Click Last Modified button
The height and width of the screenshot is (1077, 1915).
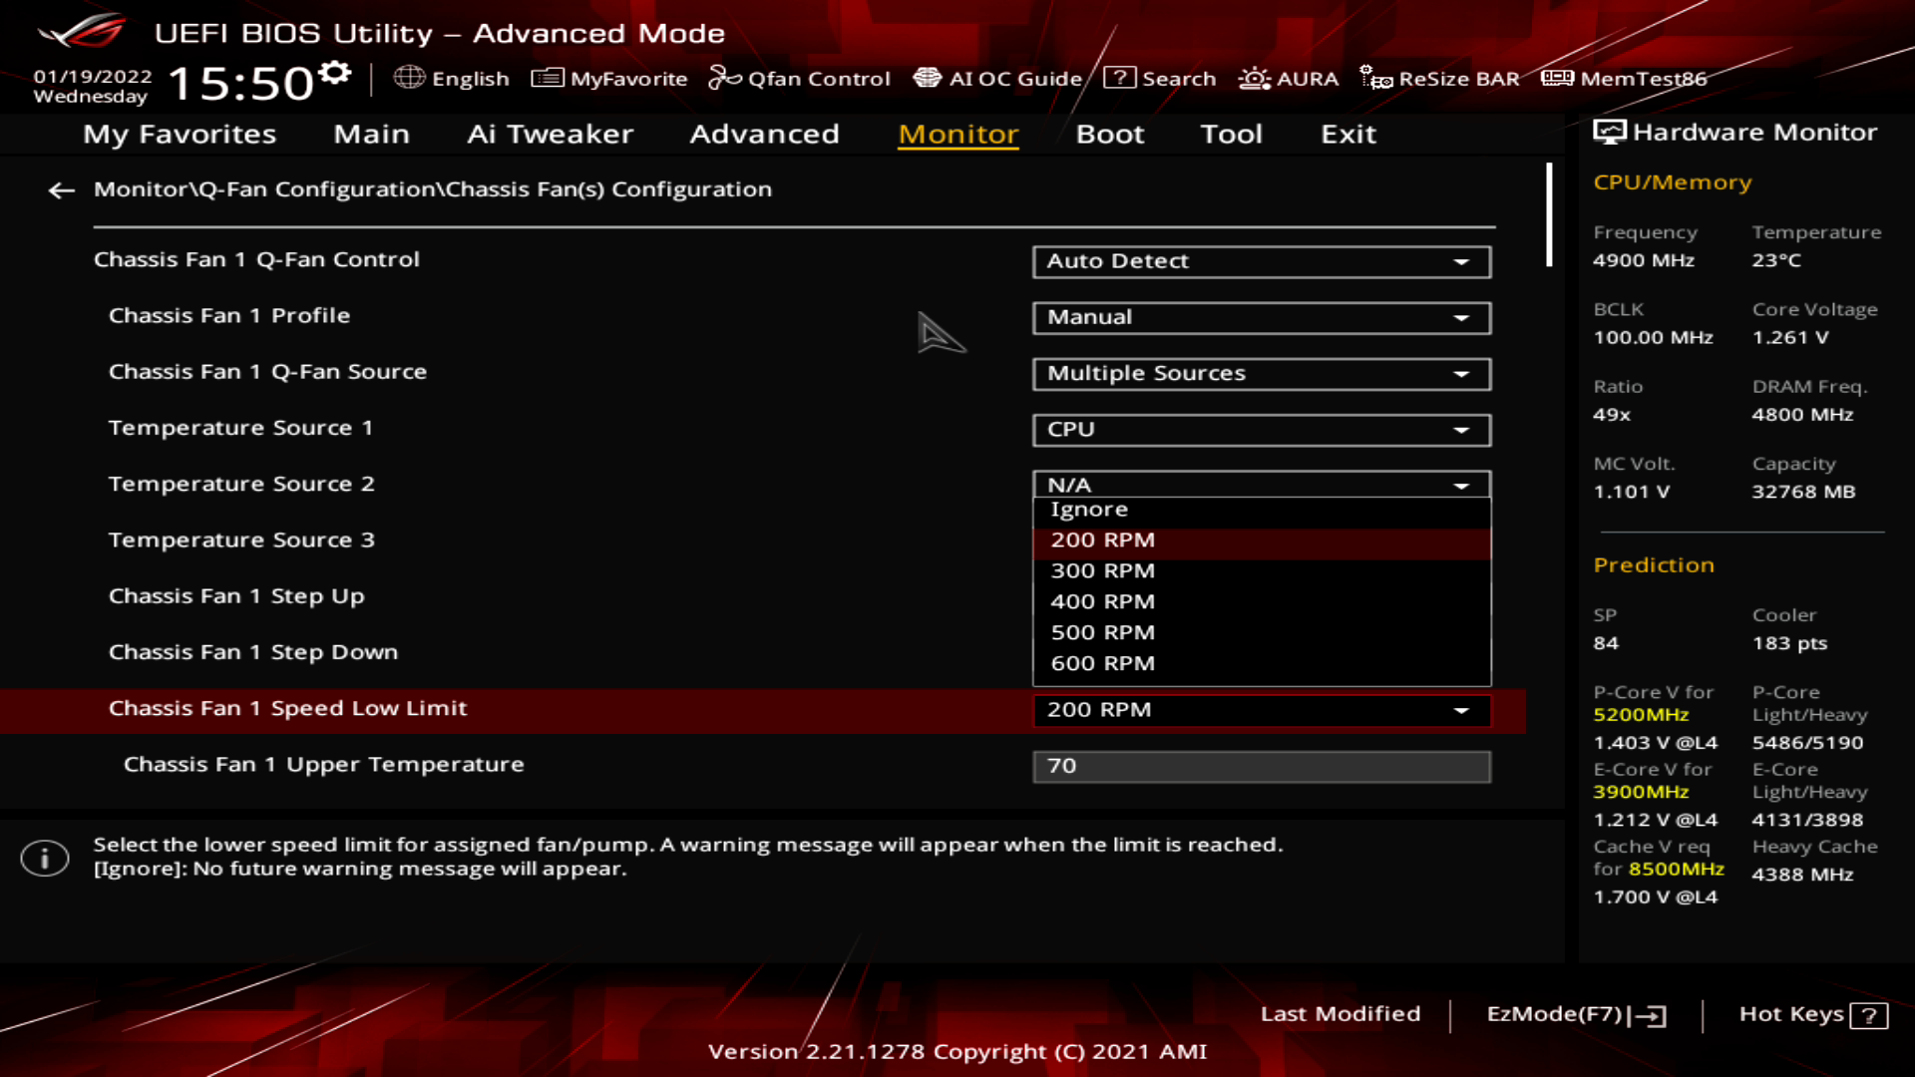click(1340, 1014)
